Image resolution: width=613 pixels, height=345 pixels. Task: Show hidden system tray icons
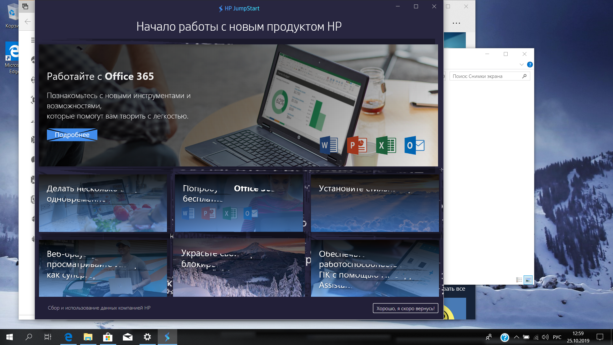516,337
